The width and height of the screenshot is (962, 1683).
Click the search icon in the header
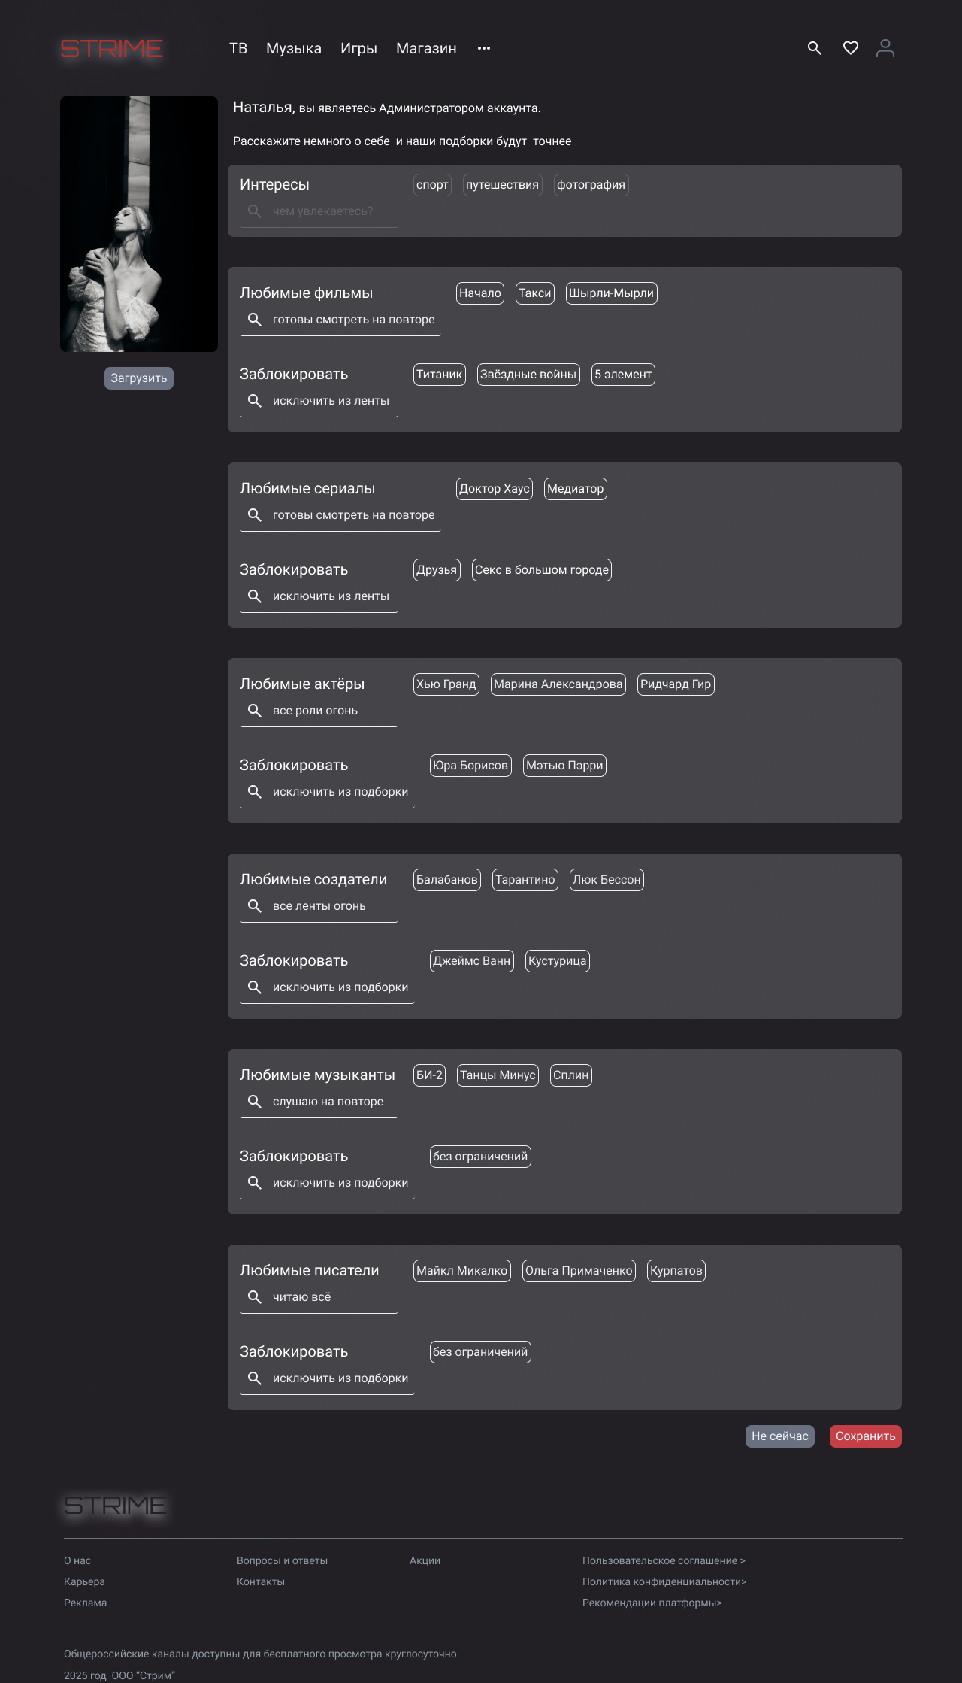coord(814,48)
